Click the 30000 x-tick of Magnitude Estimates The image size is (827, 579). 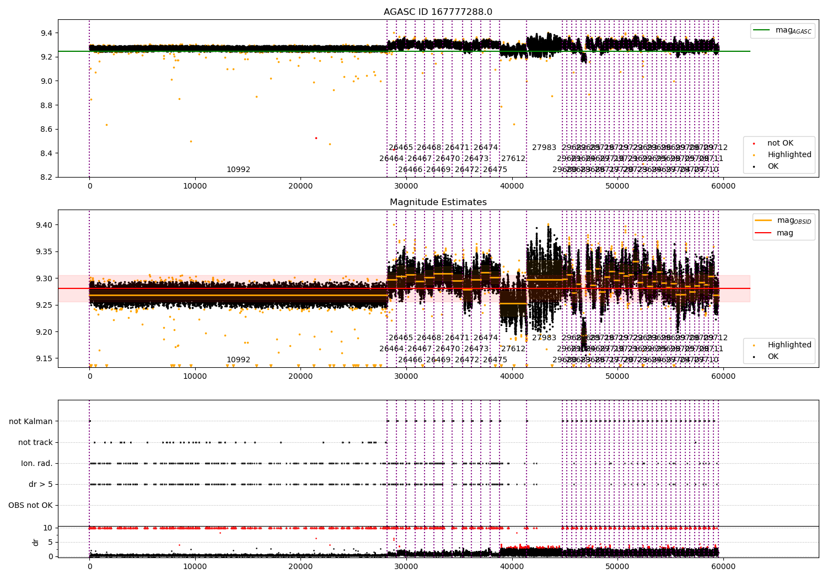click(406, 377)
